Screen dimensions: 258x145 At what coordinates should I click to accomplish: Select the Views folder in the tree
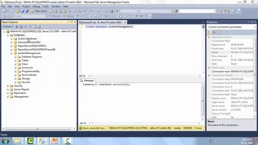click(25, 64)
